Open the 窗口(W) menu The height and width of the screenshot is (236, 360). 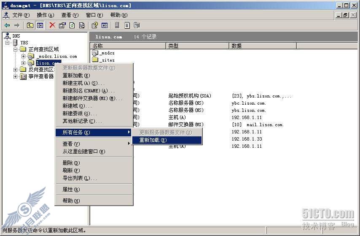click(x=94, y=16)
